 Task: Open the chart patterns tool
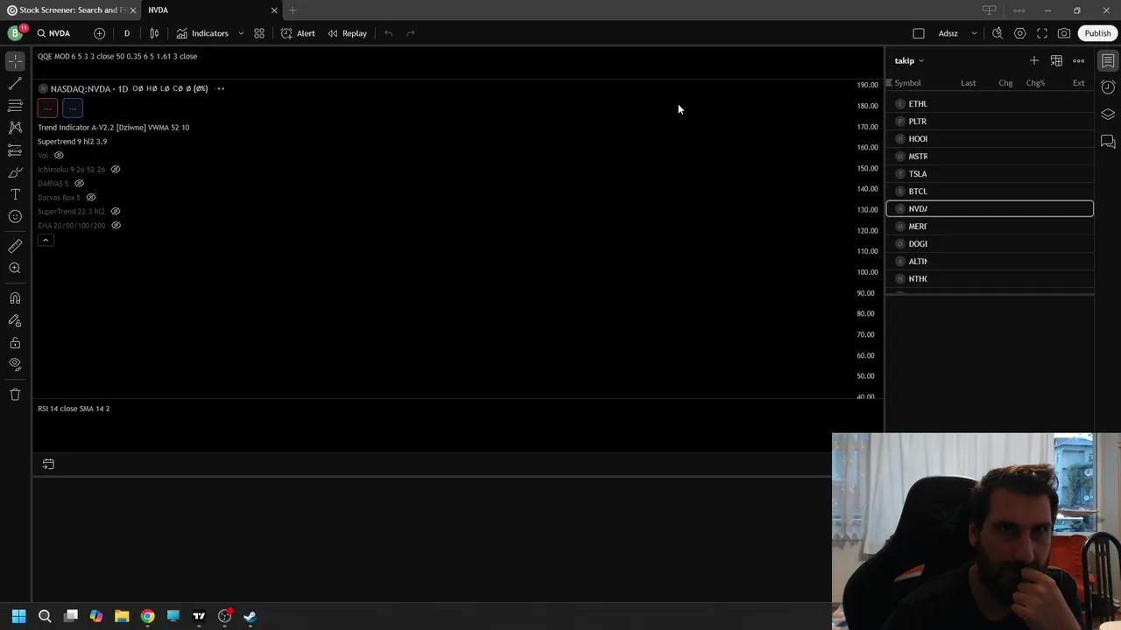[x=15, y=128]
